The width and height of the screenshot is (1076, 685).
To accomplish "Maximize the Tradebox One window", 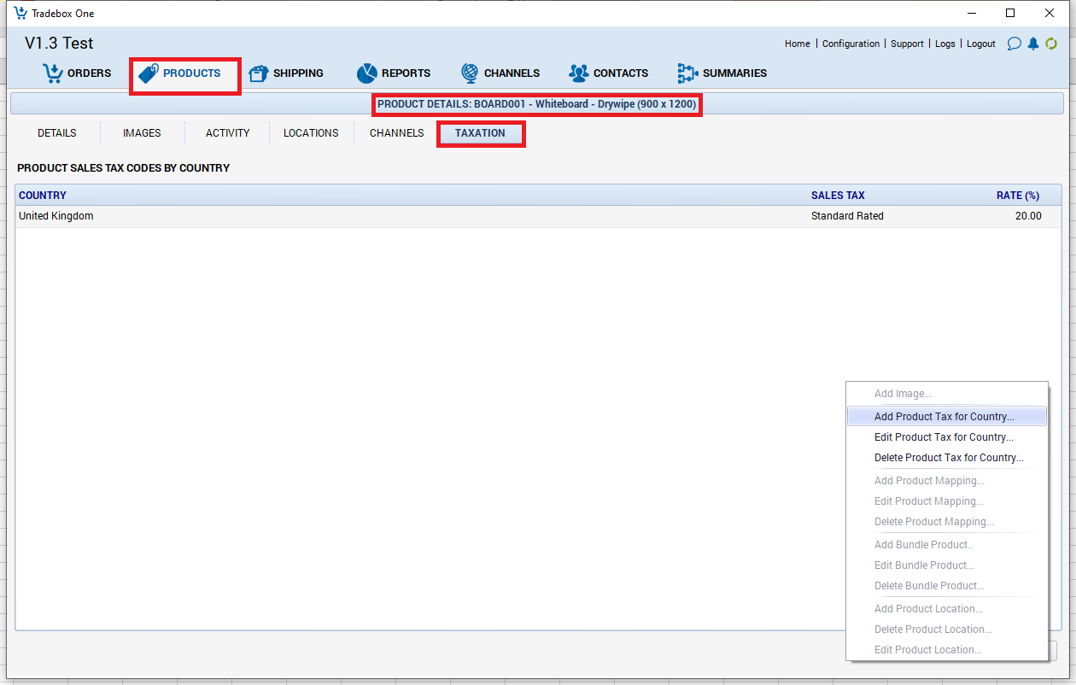I will pyautogui.click(x=1010, y=13).
